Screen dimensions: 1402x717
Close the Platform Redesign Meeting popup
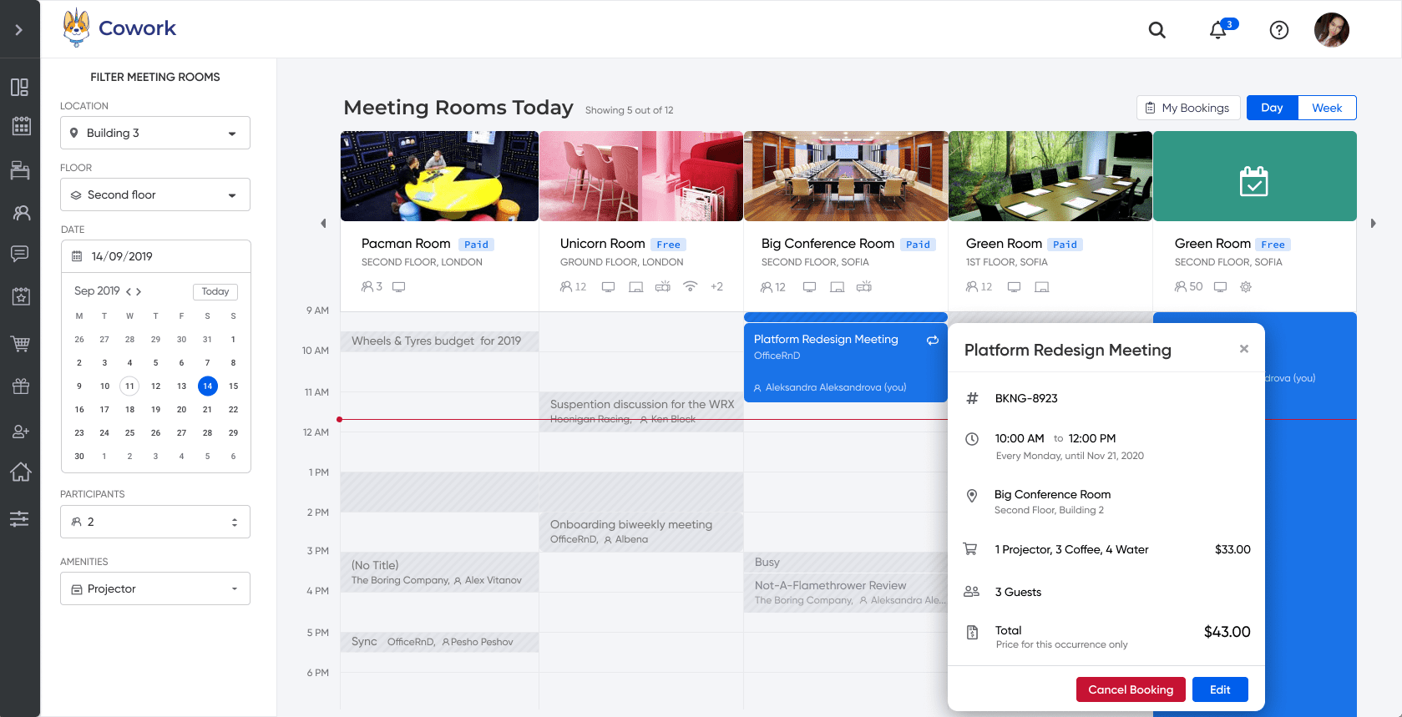[x=1243, y=349]
